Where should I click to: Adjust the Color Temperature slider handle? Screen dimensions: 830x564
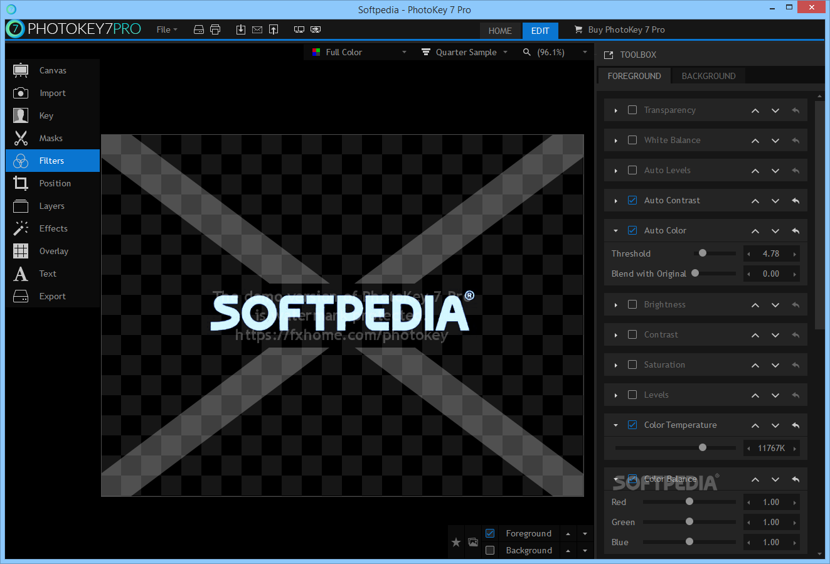pyautogui.click(x=703, y=448)
